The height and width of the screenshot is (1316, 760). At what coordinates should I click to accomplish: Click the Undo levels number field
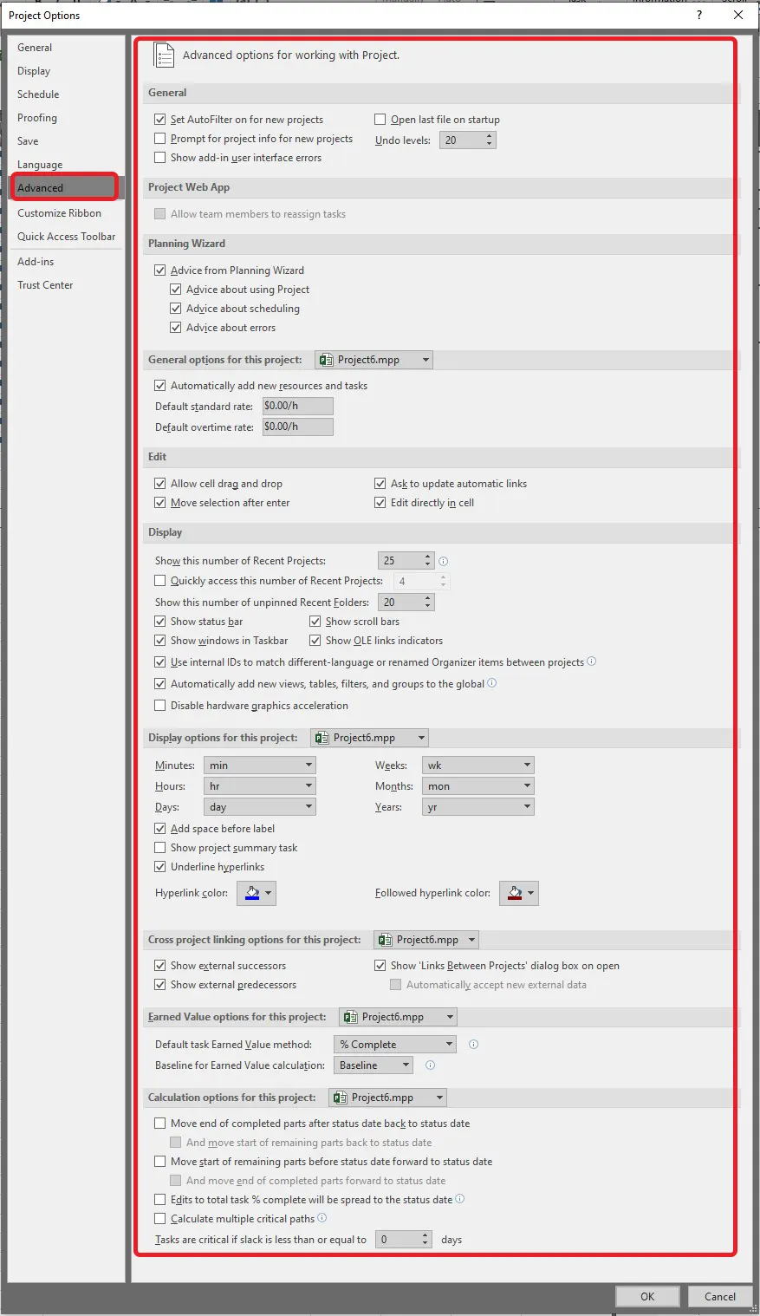461,140
